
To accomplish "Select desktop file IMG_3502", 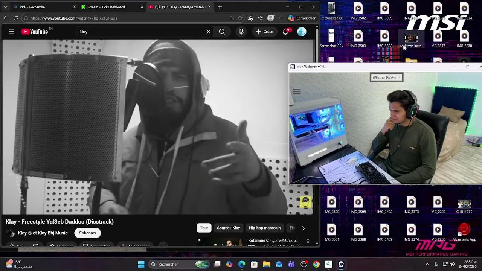I will 358,12.
